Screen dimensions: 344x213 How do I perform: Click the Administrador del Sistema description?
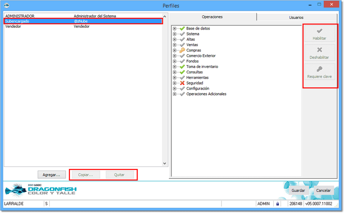95,16
